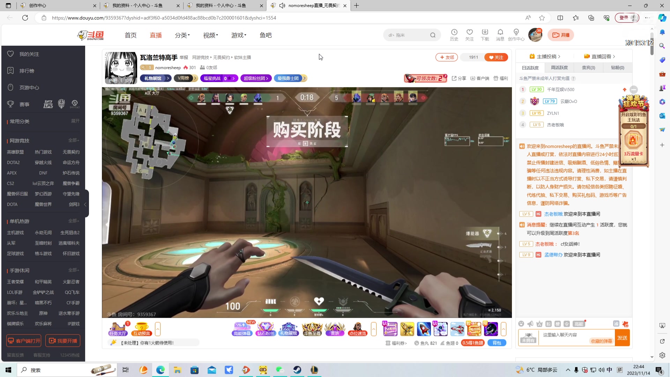Viewport: 670px width, 377px height.
Task: Open the 消息 bell notification icon
Action: (x=500, y=35)
